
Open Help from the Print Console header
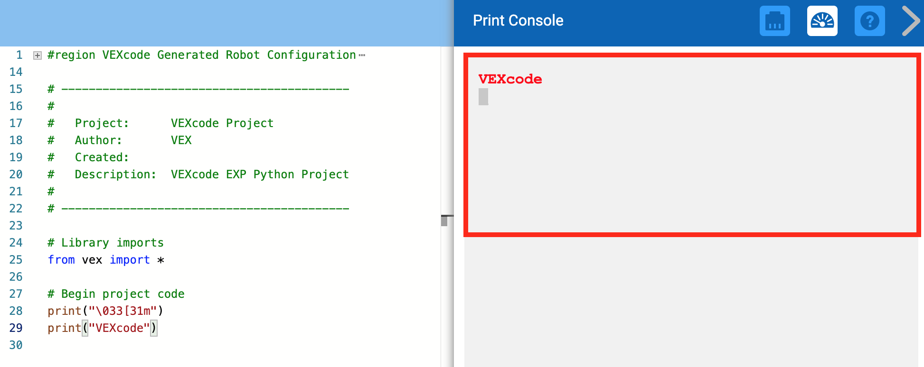coord(869,21)
